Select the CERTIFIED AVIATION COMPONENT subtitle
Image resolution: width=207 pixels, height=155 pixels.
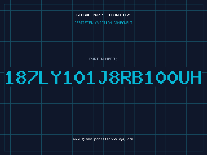(x=103, y=23)
